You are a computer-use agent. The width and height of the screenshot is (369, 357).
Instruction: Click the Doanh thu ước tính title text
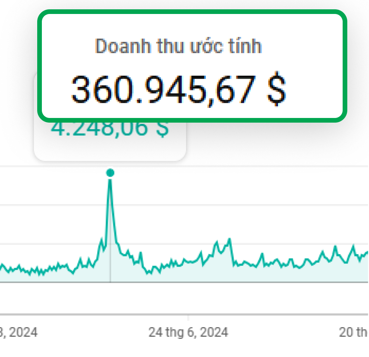click(x=178, y=47)
